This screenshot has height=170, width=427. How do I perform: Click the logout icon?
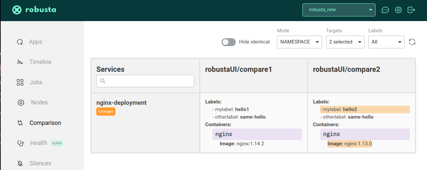click(x=411, y=10)
